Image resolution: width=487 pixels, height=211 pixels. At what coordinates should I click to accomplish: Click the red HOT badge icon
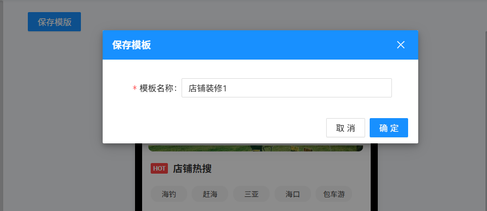(159, 169)
